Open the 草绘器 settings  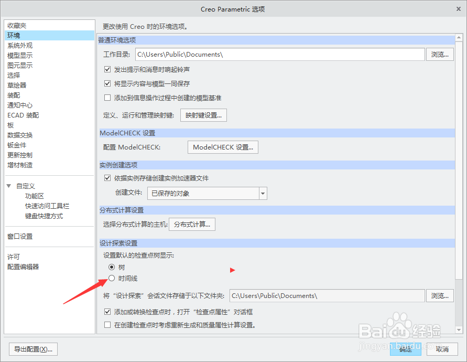[17, 86]
